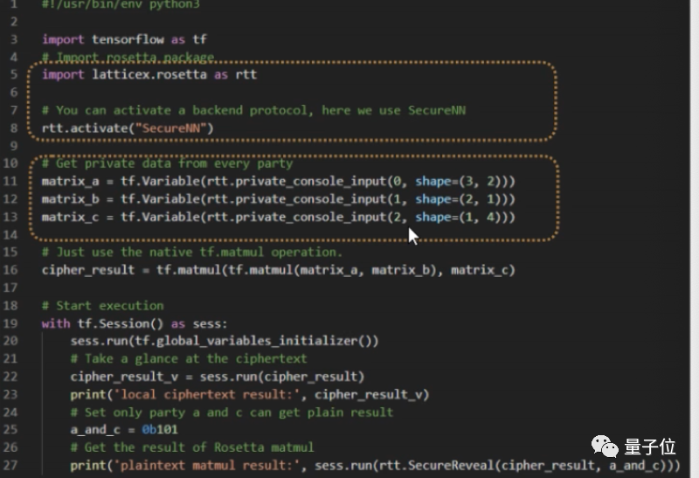Click the 'Get the result of Rosetta matmul' comment
The width and height of the screenshot is (699, 478).
192,447
